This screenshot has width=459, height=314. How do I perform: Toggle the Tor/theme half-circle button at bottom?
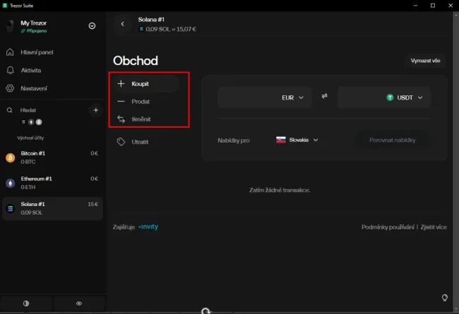26,303
